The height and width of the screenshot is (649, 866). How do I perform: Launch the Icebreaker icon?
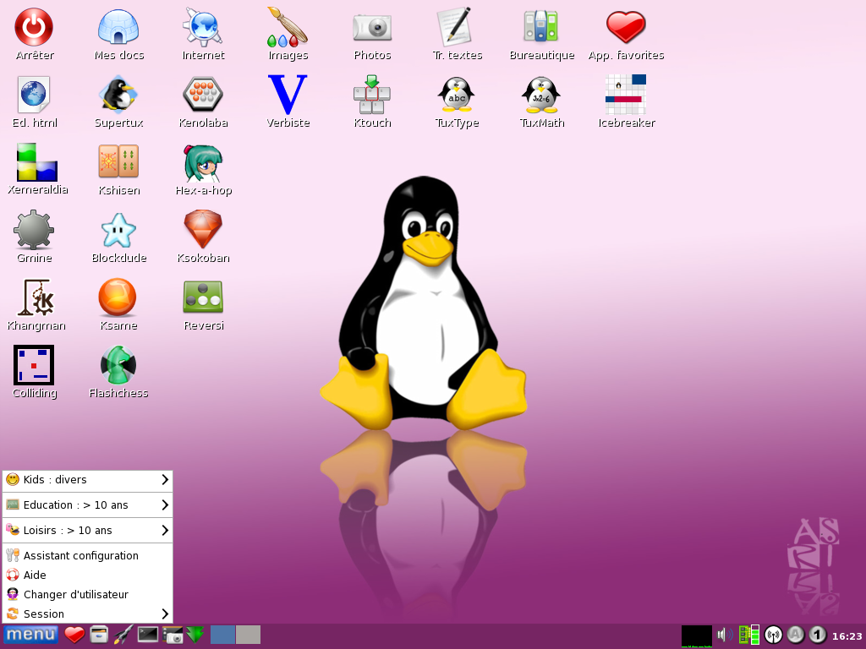(x=626, y=95)
